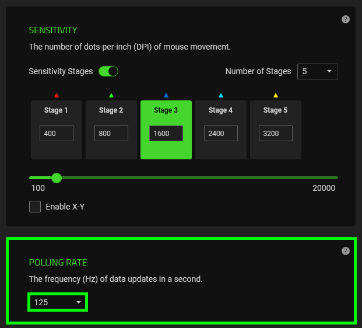362x328 pixels.
Task: Click the Polling Rate help question mark icon
Action: [346, 251]
